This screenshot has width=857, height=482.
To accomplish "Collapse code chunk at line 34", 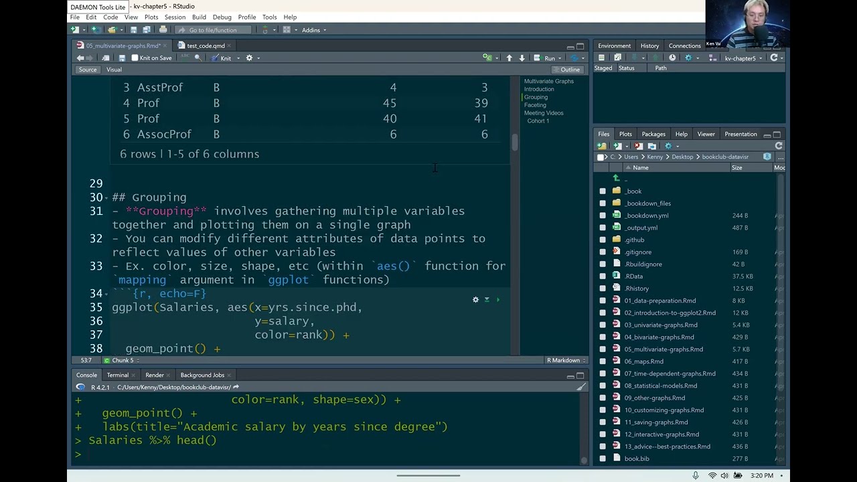I will [108, 294].
